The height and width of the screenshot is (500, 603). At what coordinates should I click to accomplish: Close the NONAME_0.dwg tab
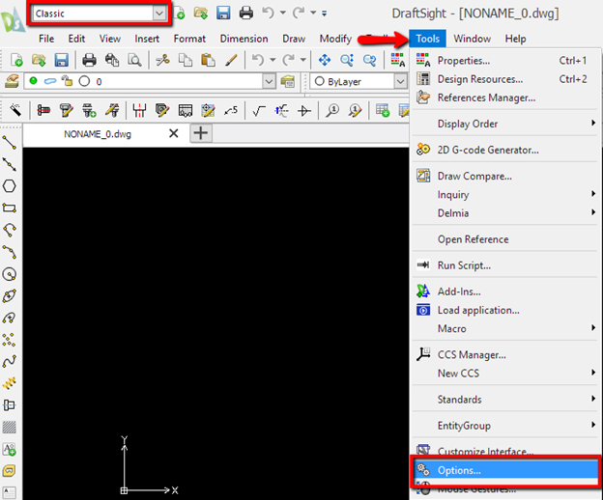[173, 133]
